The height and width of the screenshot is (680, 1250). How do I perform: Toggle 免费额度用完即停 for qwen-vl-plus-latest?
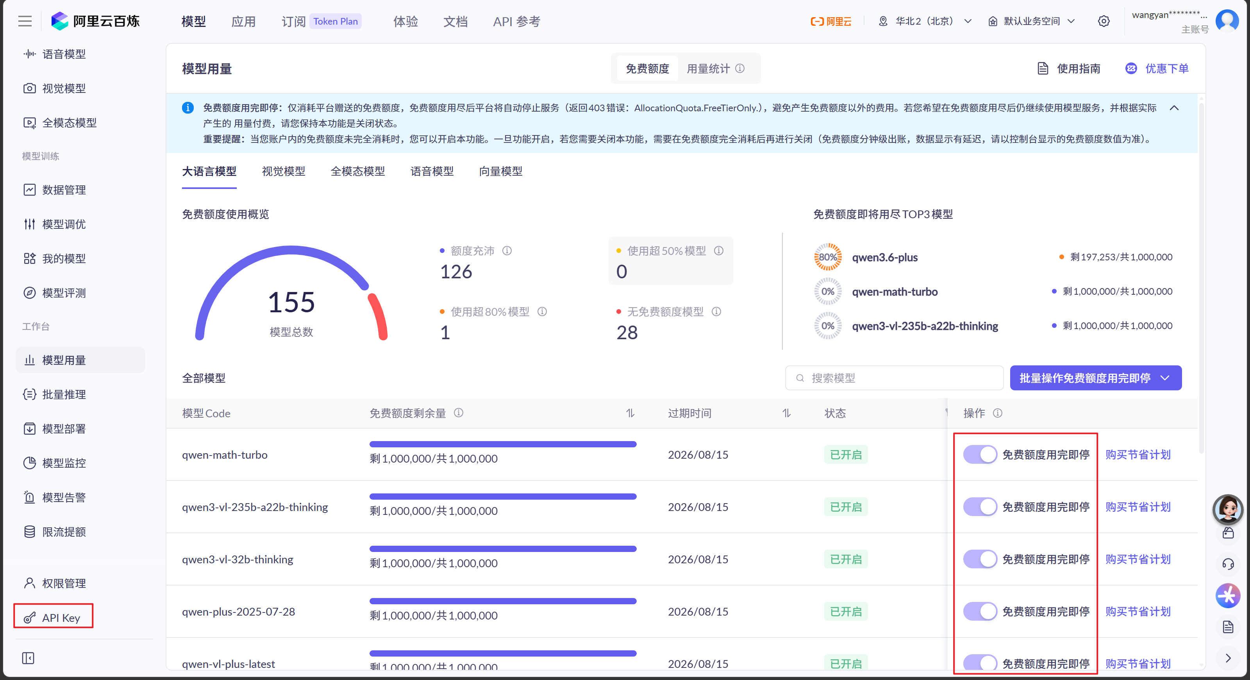click(x=980, y=662)
